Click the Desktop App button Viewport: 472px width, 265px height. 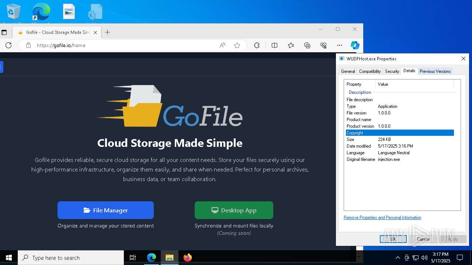click(x=234, y=210)
